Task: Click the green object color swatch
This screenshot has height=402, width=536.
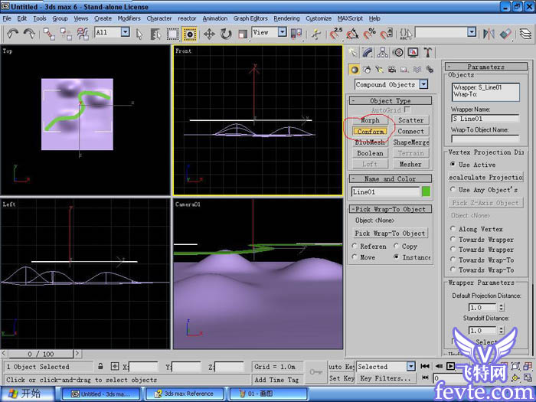Action: pos(426,191)
